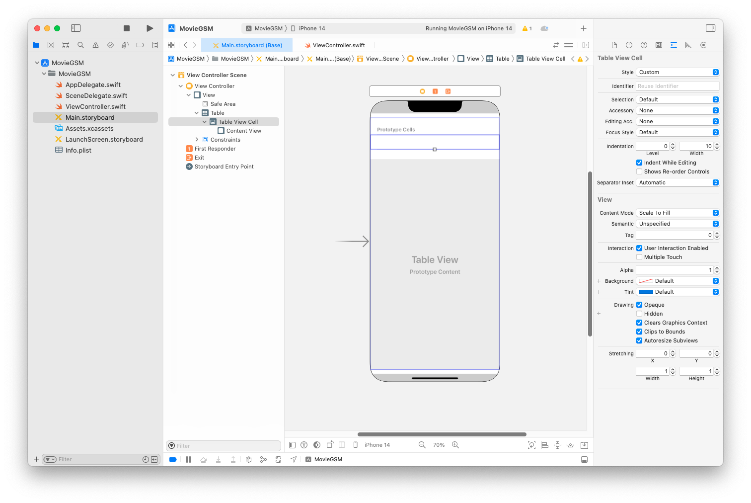
Task: Show the Project navigator folder icon
Action: tap(36, 45)
